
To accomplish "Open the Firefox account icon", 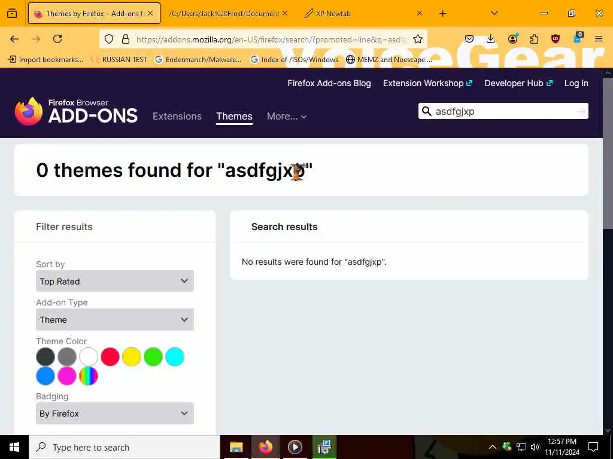I will coord(512,39).
